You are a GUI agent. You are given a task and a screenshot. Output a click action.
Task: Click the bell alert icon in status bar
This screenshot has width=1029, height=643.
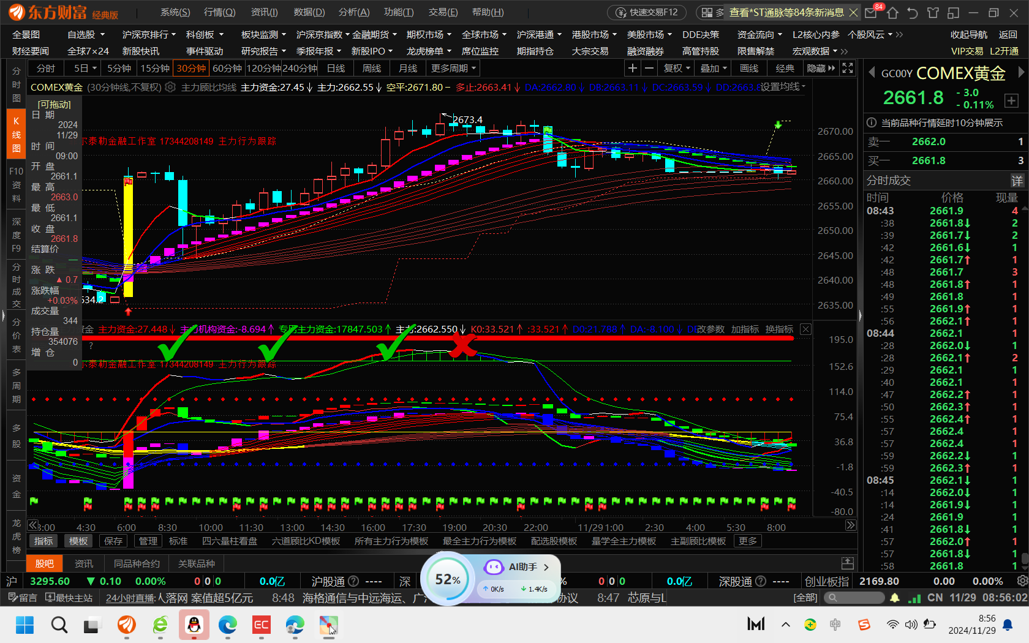click(x=895, y=597)
